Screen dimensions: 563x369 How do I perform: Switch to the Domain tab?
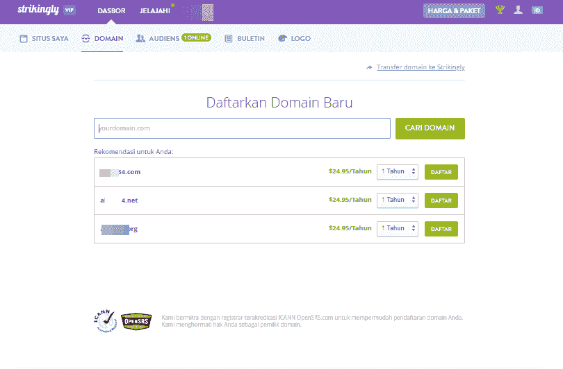pyautogui.click(x=102, y=38)
